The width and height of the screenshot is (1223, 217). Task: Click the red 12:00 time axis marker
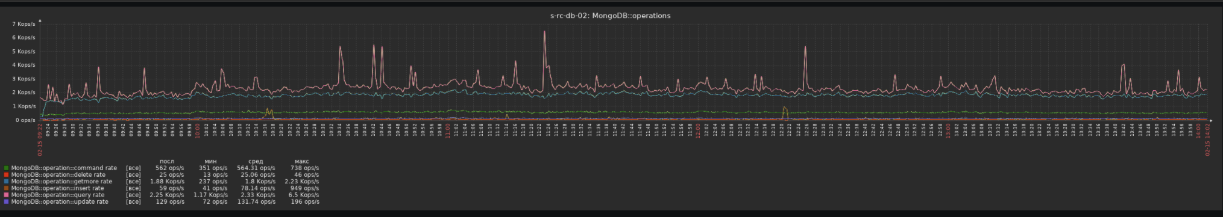[x=698, y=130]
